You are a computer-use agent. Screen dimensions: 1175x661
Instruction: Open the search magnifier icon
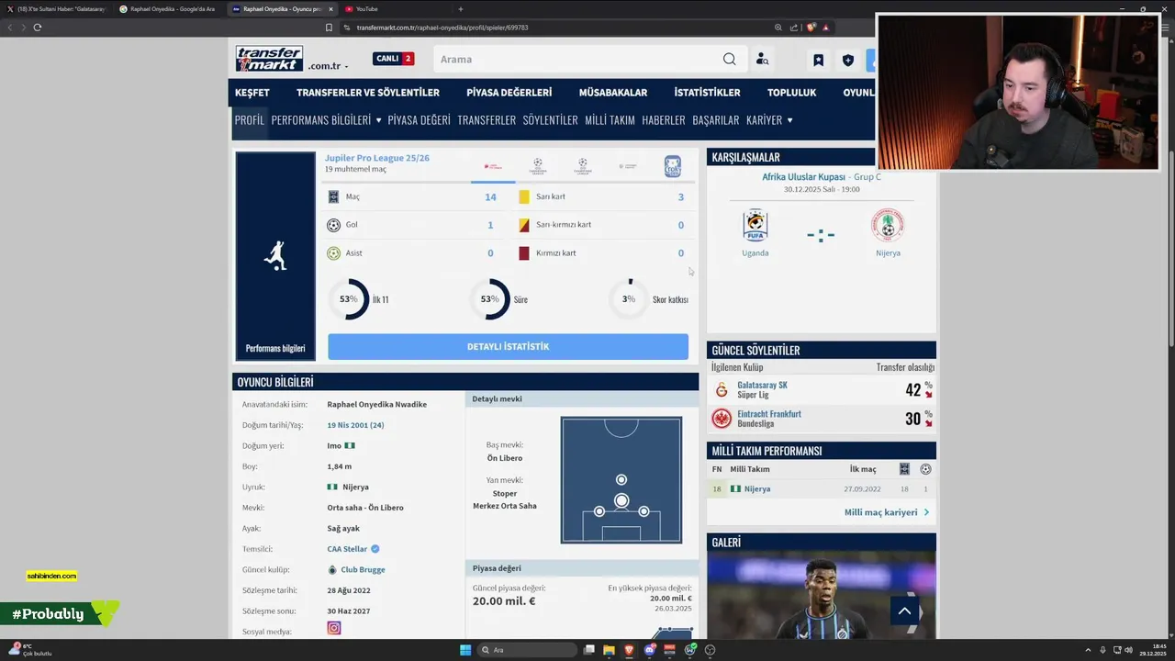729,59
